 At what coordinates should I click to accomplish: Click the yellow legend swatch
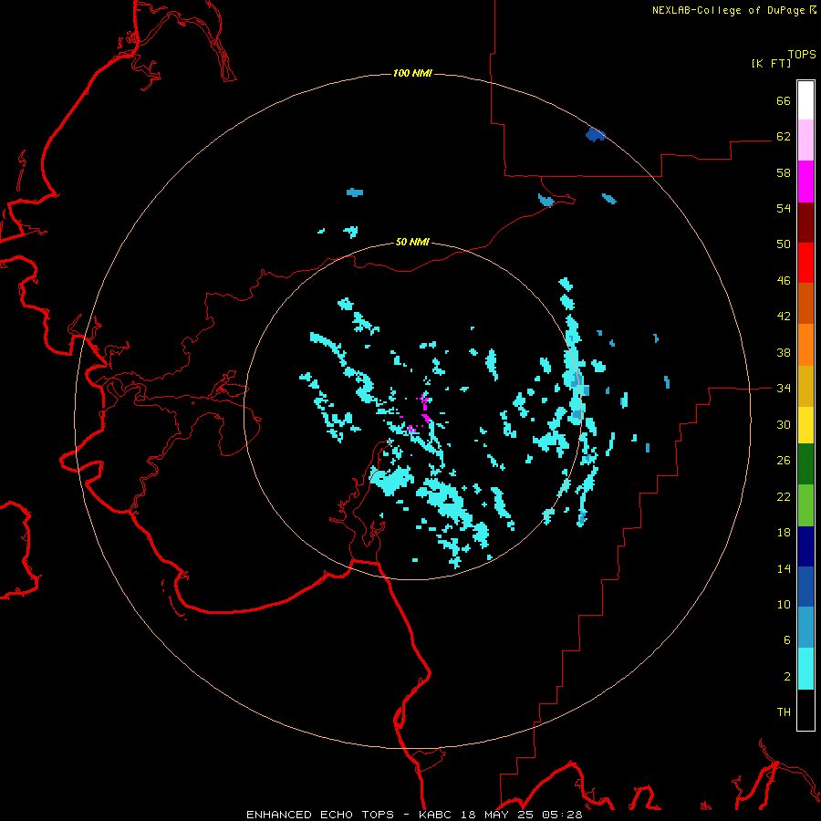[x=805, y=424]
